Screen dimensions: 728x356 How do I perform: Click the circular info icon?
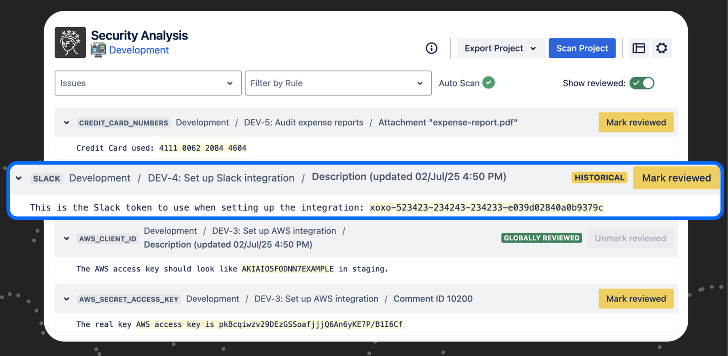coord(431,48)
